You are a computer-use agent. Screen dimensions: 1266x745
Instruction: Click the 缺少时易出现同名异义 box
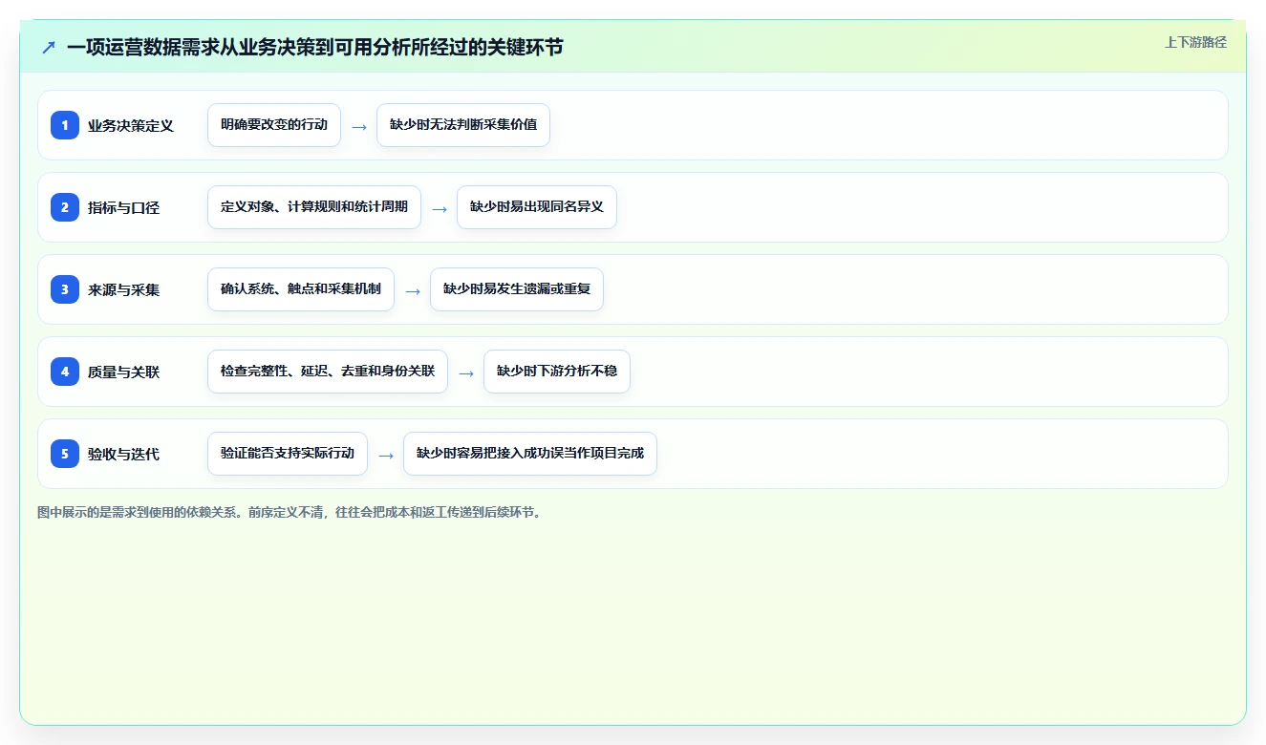pyautogui.click(x=537, y=207)
